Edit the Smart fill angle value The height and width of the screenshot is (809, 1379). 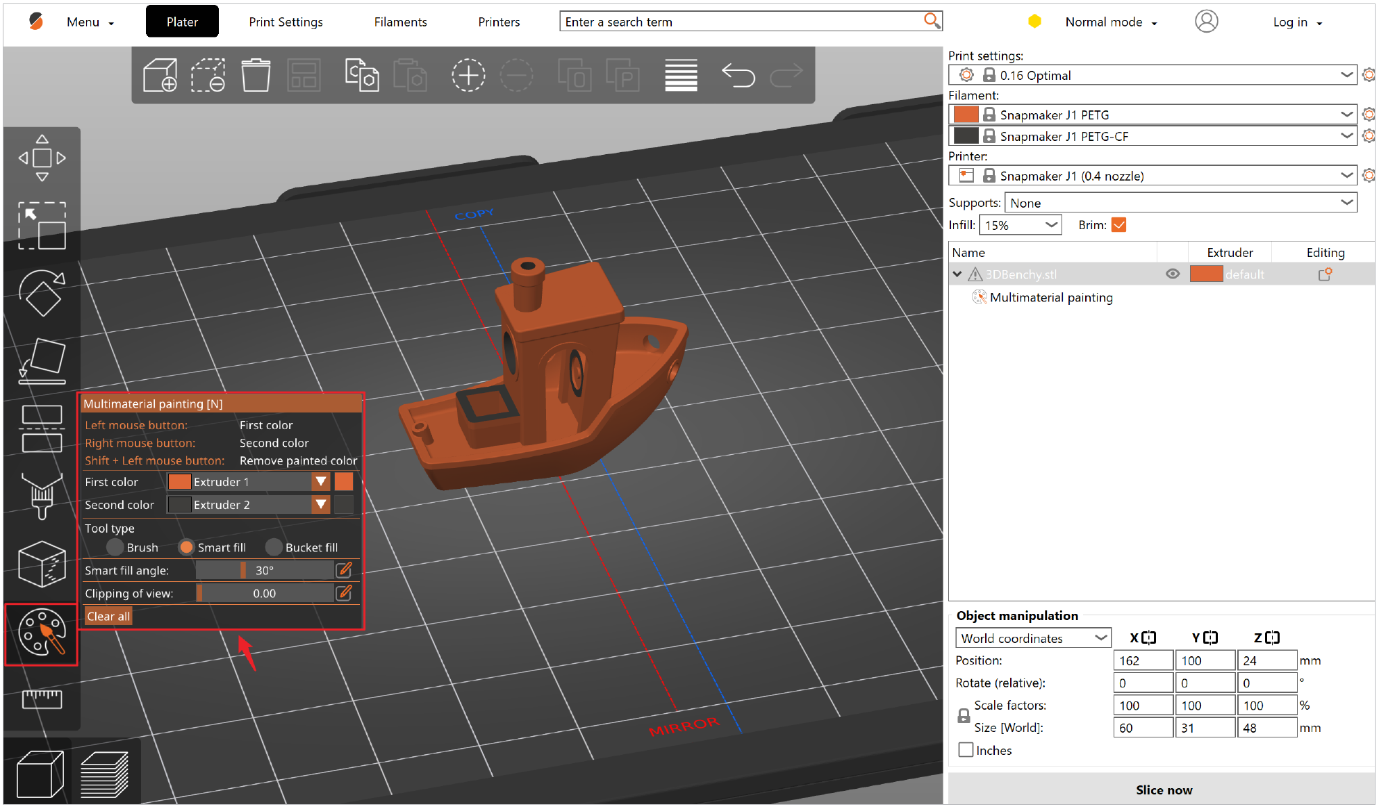click(344, 570)
